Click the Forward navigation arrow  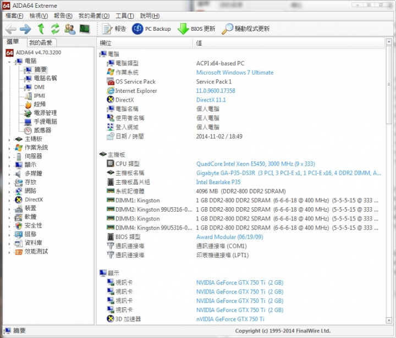[x=25, y=29]
